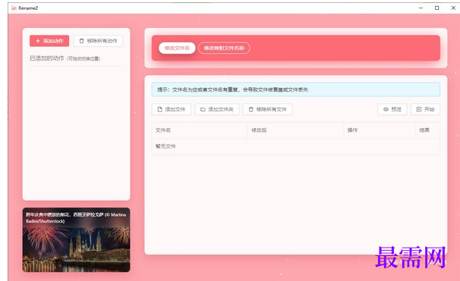Click the blue 提示 hint banner
Image resolution: width=460 pixels, height=281 pixels.
coord(296,89)
